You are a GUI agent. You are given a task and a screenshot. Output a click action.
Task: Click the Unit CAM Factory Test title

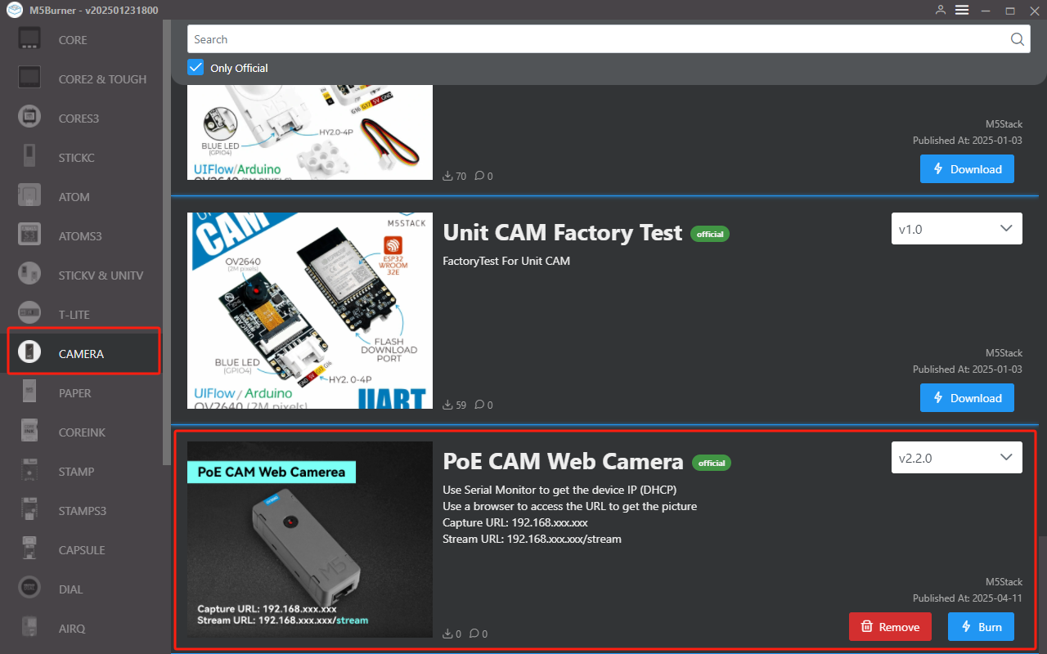[562, 233]
